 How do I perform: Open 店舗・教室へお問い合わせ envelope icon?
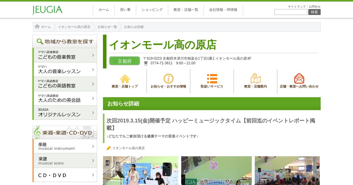(299, 79)
